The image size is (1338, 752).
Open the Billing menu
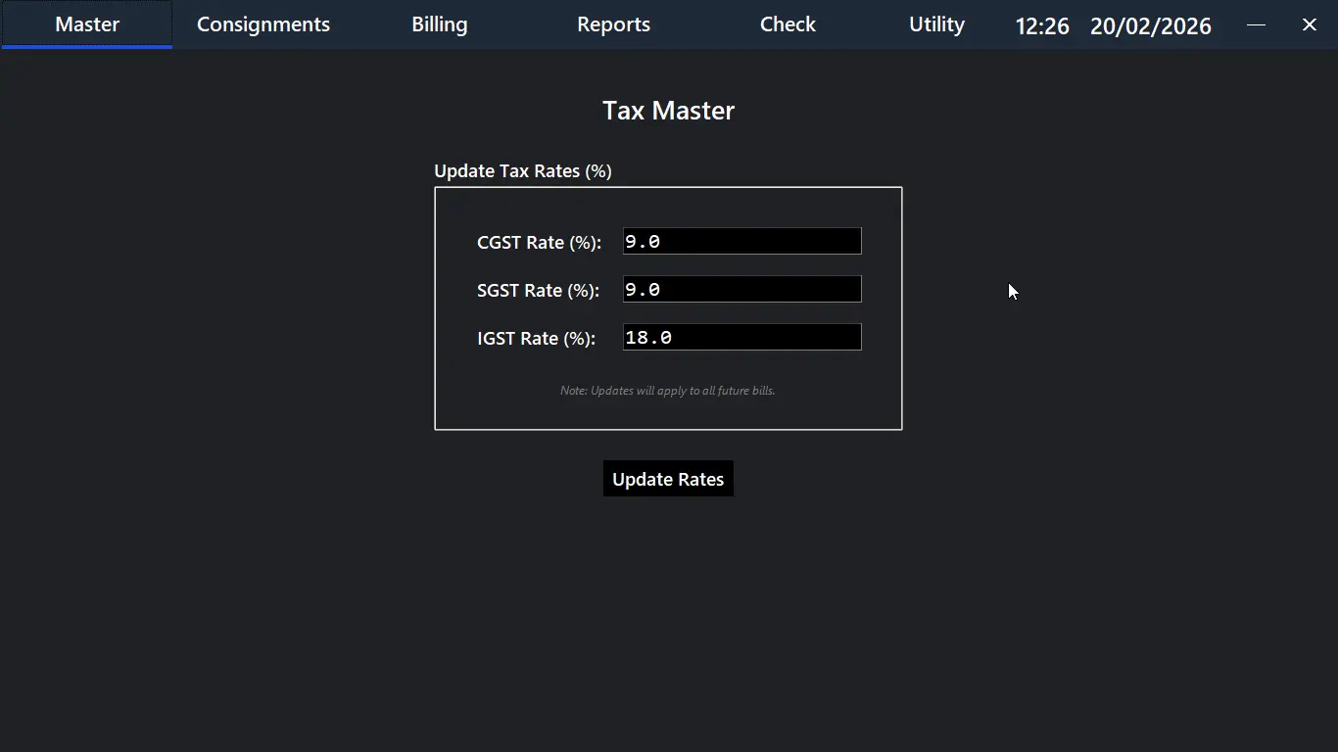[x=439, y=24]
